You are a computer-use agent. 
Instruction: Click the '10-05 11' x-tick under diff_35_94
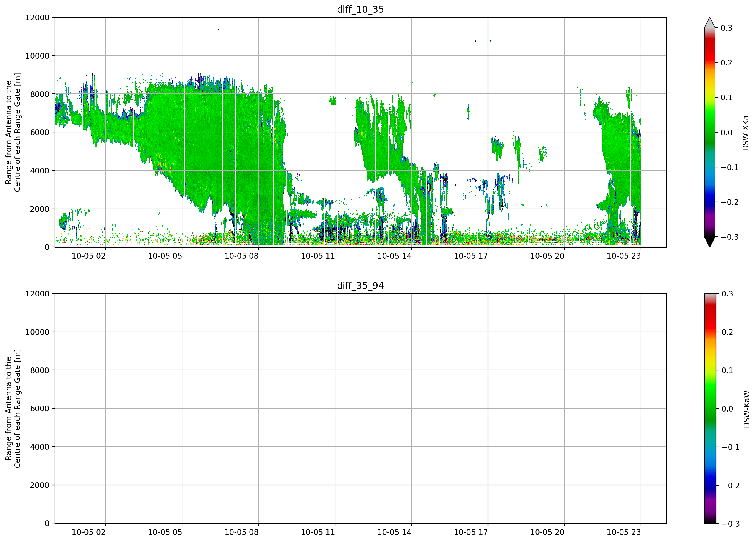pyautogui.click(x=318, y=532)
